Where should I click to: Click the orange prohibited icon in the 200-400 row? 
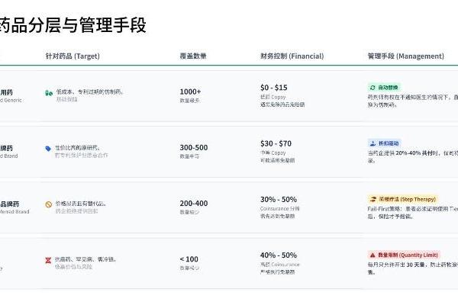49,204
